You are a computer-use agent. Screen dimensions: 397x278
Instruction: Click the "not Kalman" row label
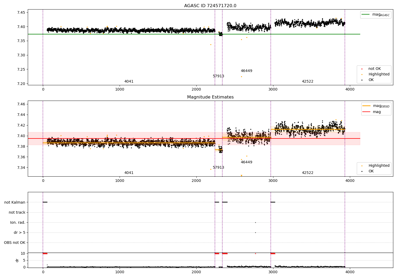click(15, 202)
